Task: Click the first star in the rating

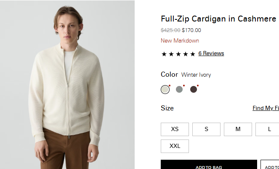Action: coord(164,54)
